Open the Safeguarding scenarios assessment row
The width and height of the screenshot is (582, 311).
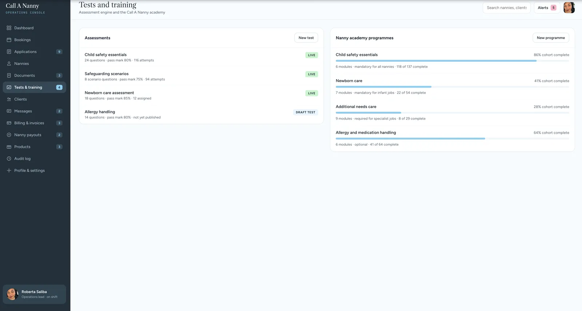pos(201,76)
